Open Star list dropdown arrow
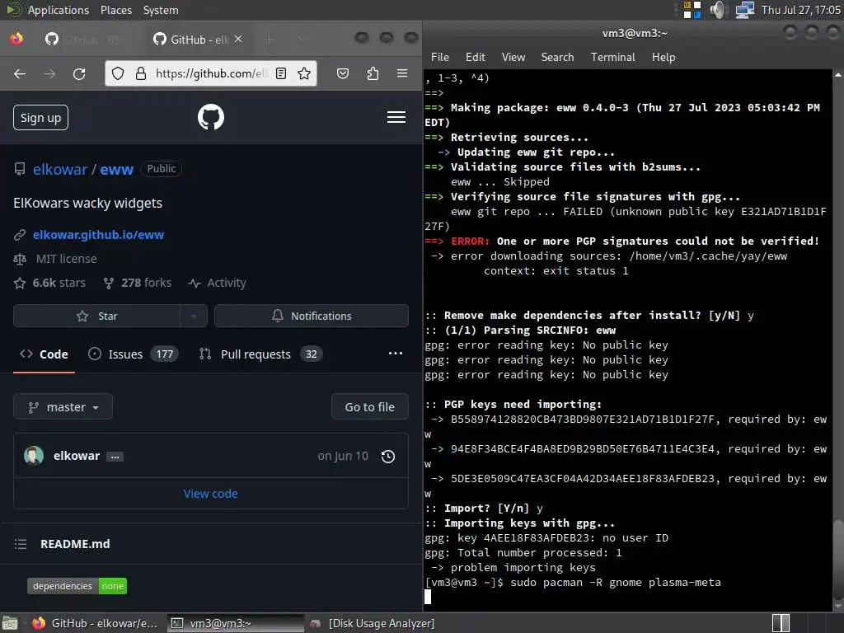This screenshot has height=633, width=844. click(194, 316)
